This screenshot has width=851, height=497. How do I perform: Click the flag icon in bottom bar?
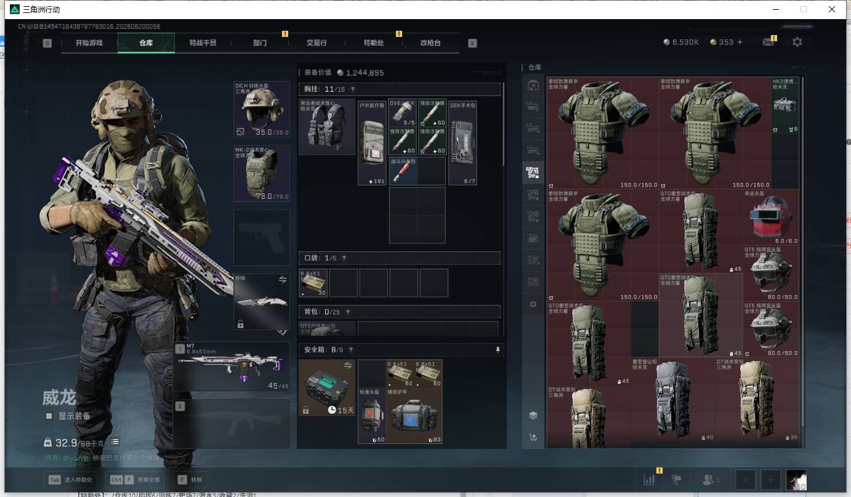click(x=676, y=480)
